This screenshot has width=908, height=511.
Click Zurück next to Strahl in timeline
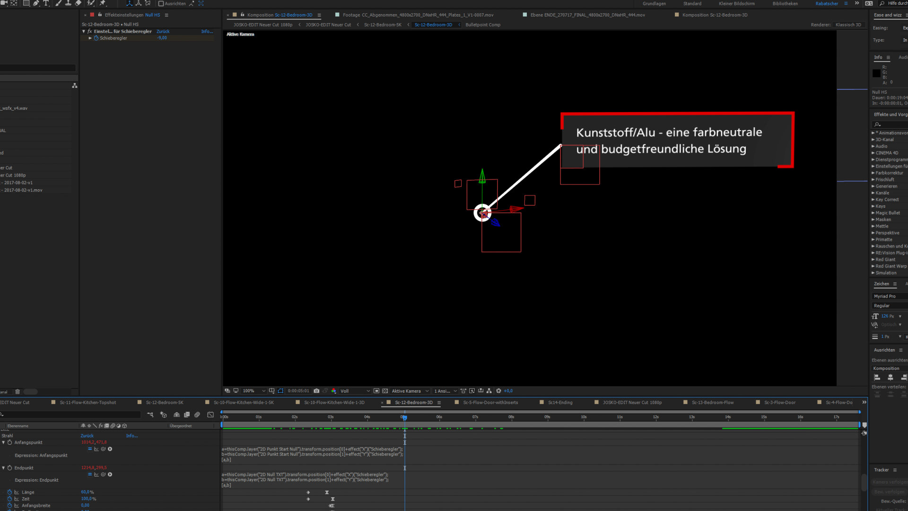87,436
